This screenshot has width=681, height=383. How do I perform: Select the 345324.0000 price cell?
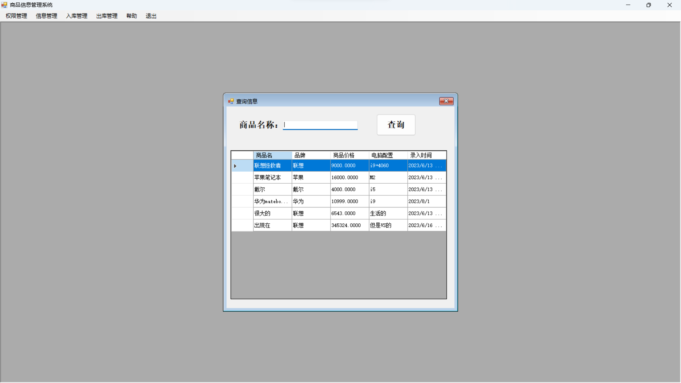pos(350,225)
